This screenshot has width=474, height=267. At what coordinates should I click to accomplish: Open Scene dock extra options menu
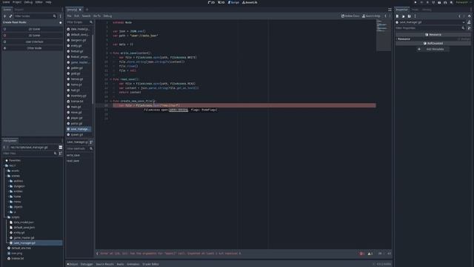click(x=61, y=16)
